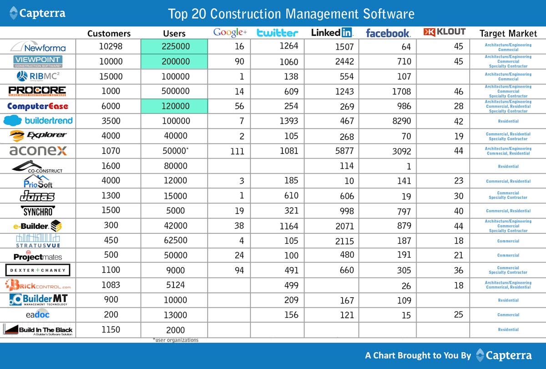Open the BrickControl.com link logo

[38, 285]
